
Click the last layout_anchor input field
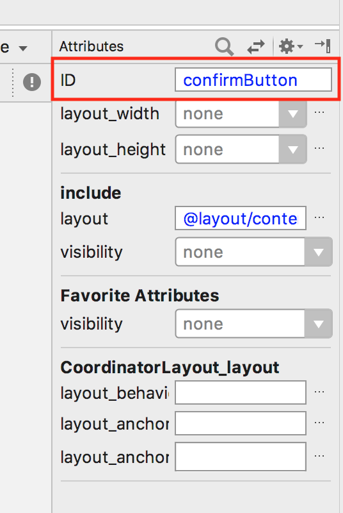241,457
